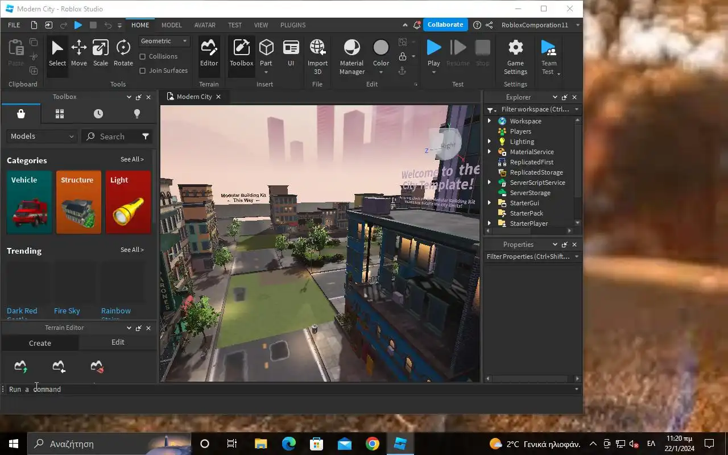Open the Toolbox Creations lightbulb tab
The height and width of the screenshot is (455, 728).
136,114
